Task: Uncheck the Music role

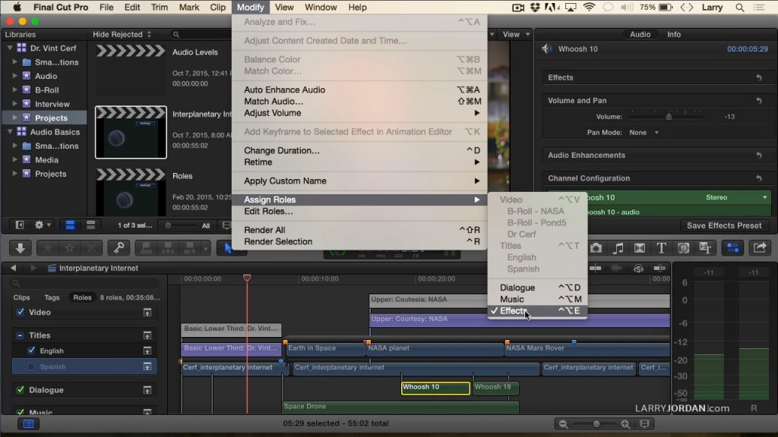Action: (21, 412)
